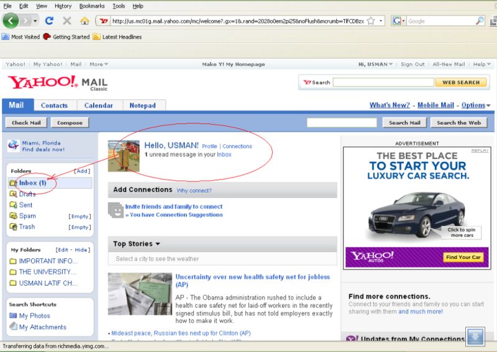Expand the More dropdown in top bar
The width and height of the screenshot is (497, 352).
pyautogui.click(x=98, y=64)
